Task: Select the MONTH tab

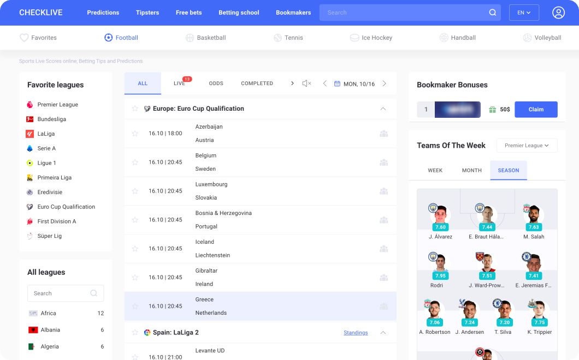Action: 471,170
